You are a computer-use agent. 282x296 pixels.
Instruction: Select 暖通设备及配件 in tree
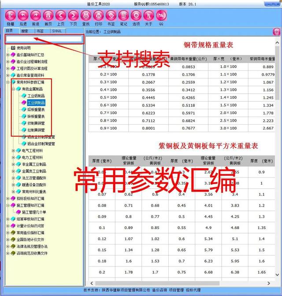coord(34,185)
